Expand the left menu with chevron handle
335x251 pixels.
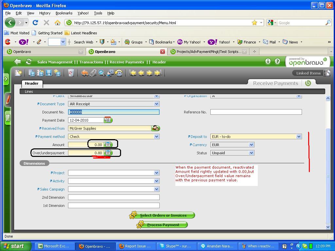[x=6, y=79]
